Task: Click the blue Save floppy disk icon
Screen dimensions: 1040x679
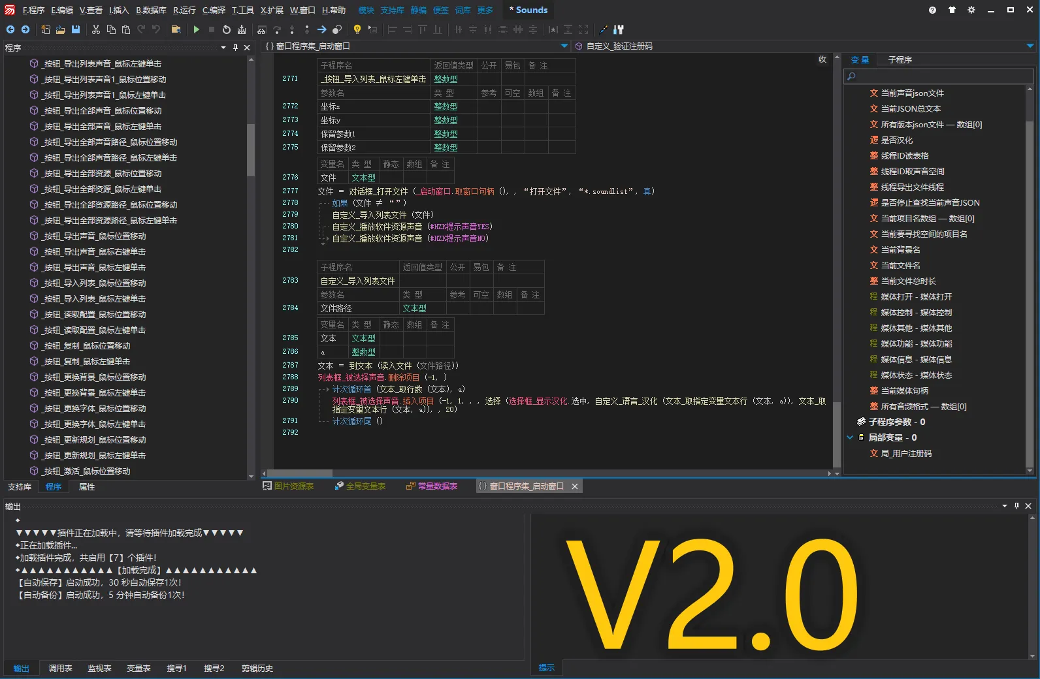Action: coord(76,29)
